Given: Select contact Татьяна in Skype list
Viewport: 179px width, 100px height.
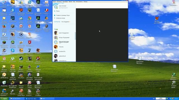Looking at the screenshot, I should [x=64, y=47].
